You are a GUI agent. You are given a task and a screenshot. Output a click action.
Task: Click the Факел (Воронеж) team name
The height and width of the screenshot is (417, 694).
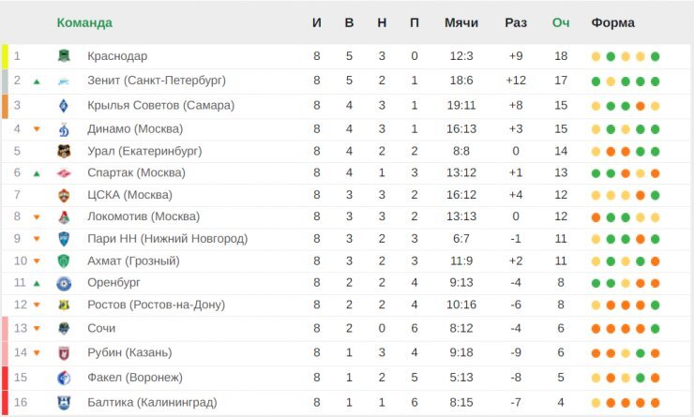pyautogui.click(x=134, y=378)
